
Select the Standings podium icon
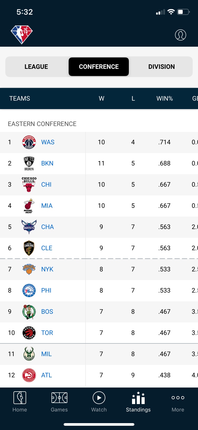coord(138,398)
